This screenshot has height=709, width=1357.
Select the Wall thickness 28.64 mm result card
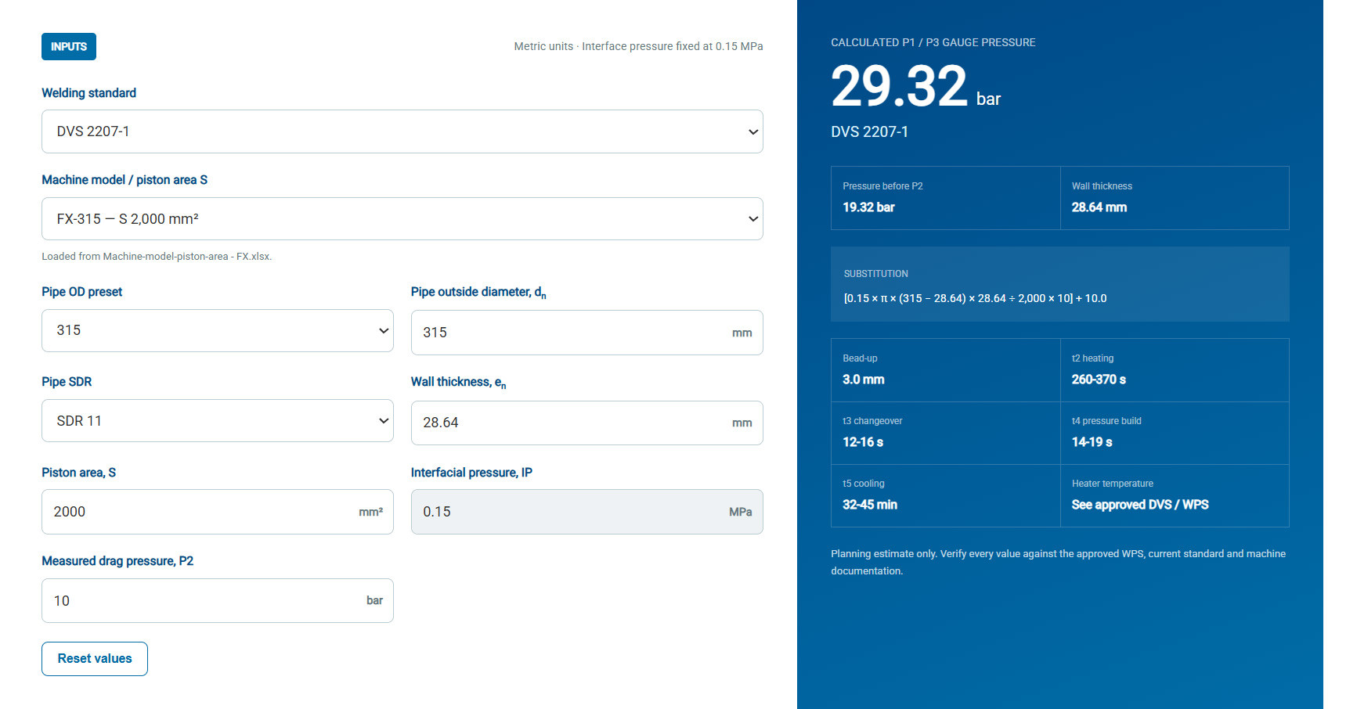(1175, 198)
